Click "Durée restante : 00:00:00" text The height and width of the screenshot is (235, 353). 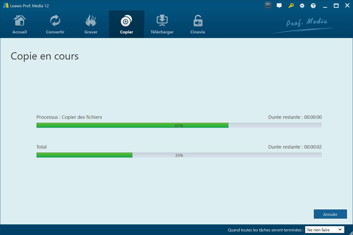(295, 117)
